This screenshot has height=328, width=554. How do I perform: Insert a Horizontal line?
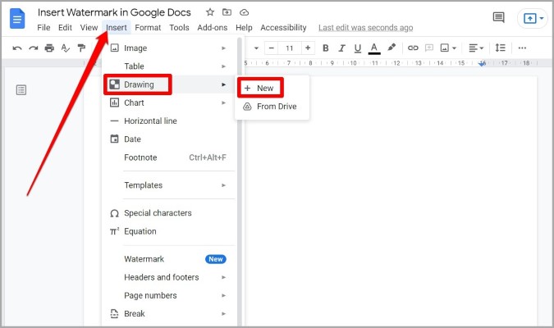coord(169,121)
